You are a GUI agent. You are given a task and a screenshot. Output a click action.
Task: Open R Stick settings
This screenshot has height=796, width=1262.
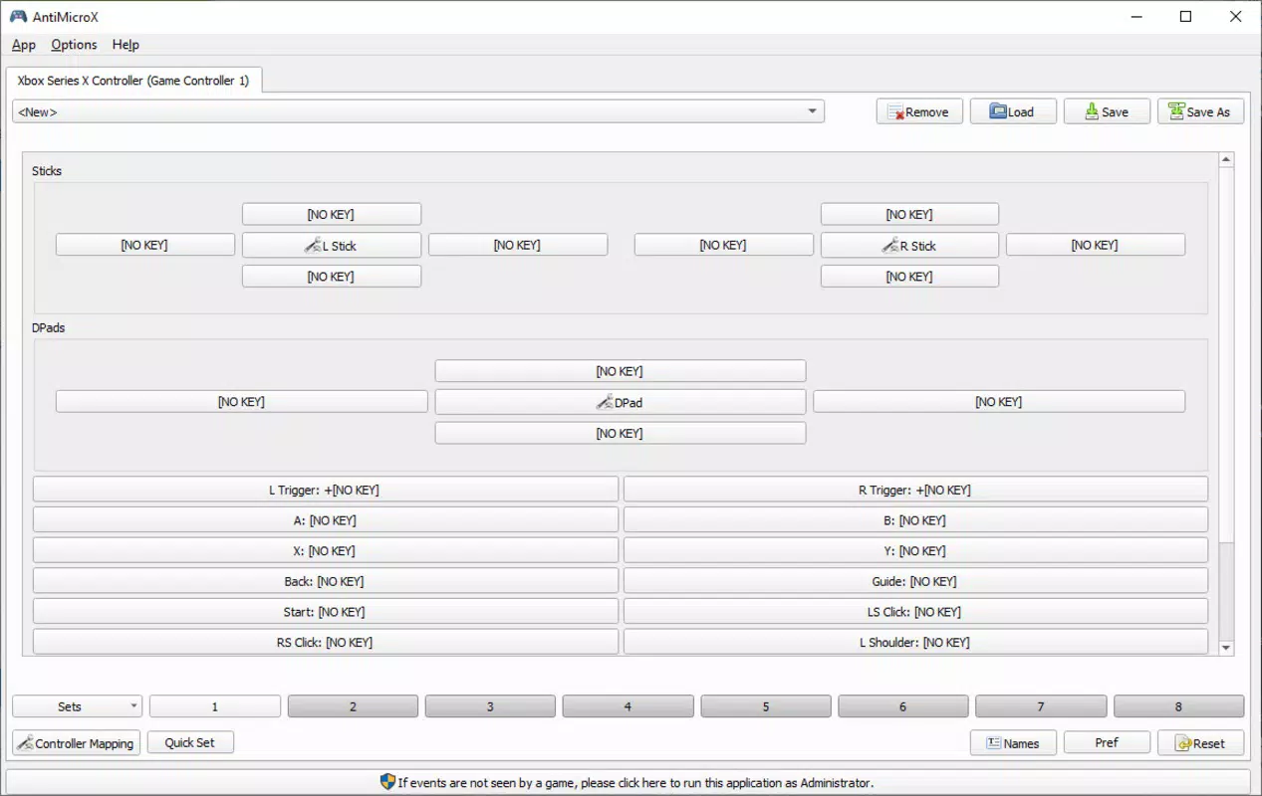(909, 246)
